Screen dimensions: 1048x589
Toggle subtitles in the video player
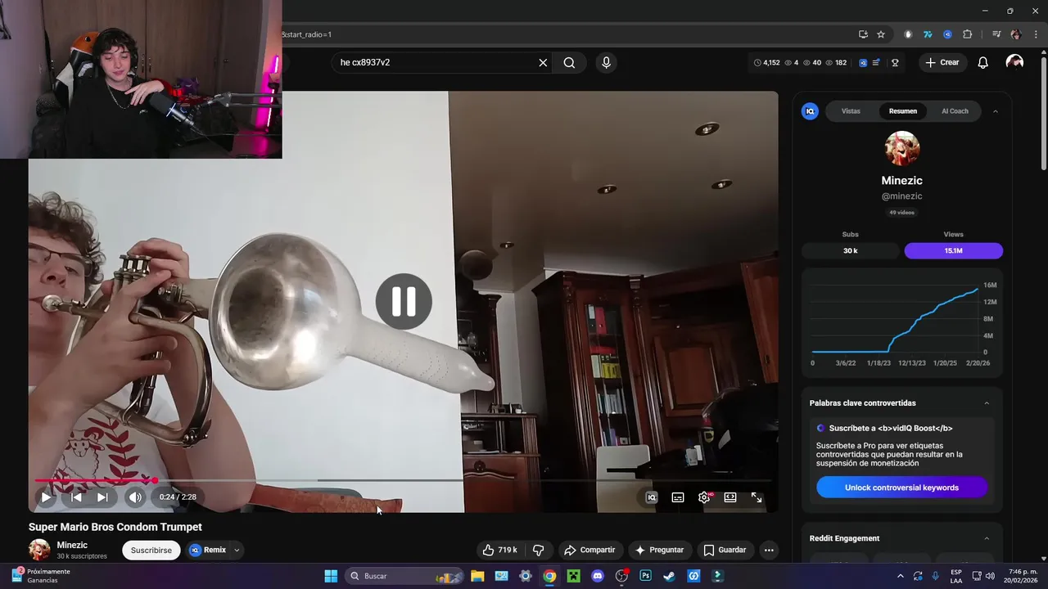click(678, 497)
